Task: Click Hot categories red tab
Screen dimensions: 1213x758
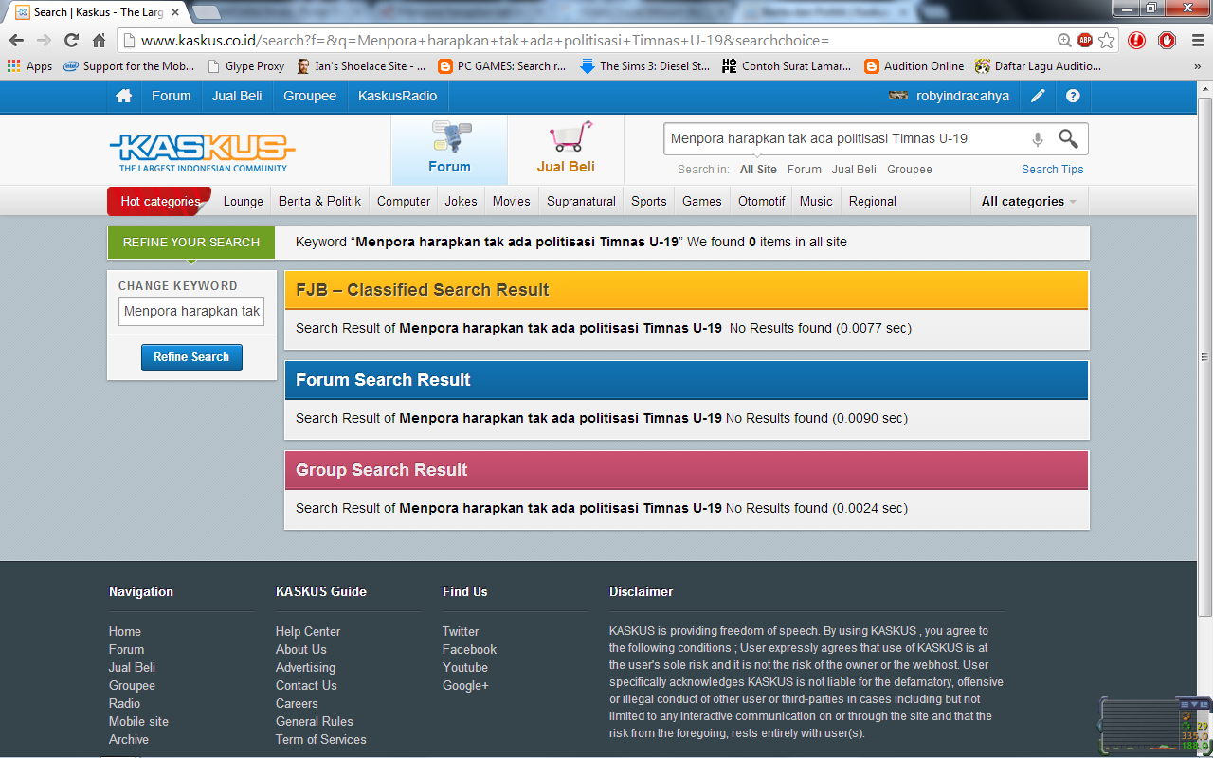Action: 159,202
